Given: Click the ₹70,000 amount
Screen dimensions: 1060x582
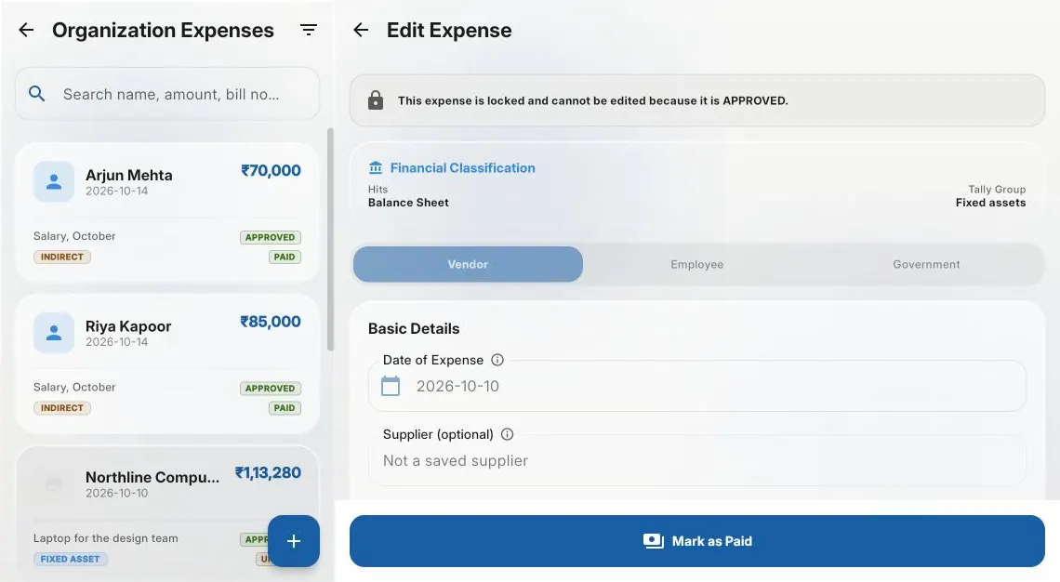Looking at the screenshot, I should pyautogui.click(x=271, y=170).
